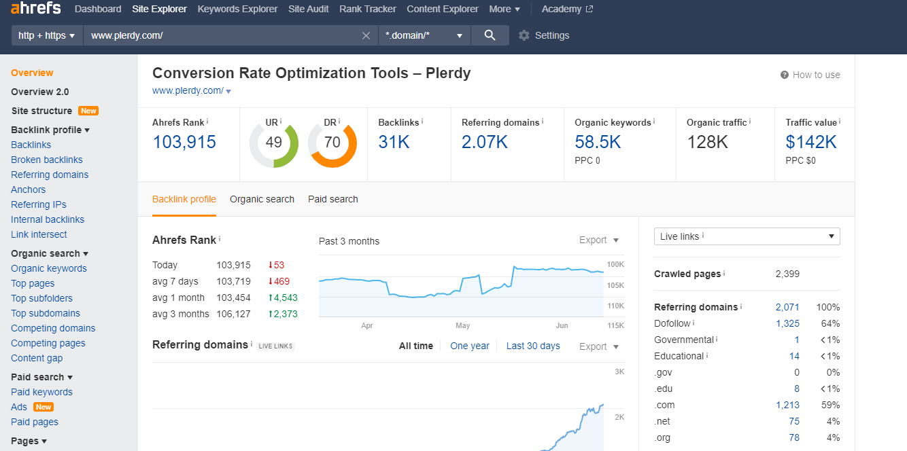Open Settings via the gear icon
The image size is (907, 451).
coord(524,35)
